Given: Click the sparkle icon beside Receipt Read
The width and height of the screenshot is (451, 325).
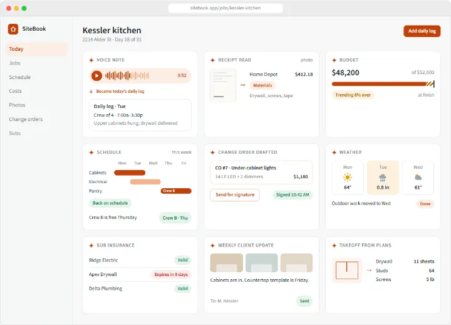Looking at the screenshot, I should click(212, 60).
